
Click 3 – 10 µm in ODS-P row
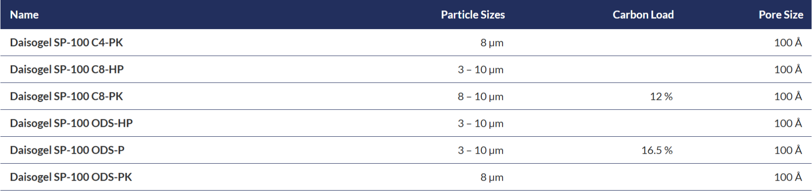point(480,150)
